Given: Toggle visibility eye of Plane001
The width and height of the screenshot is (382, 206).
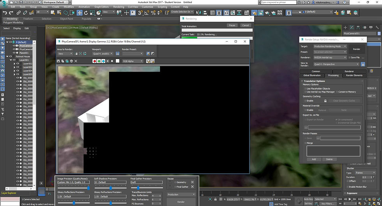Looking at the screenshot, I should [x=14, y=53].
